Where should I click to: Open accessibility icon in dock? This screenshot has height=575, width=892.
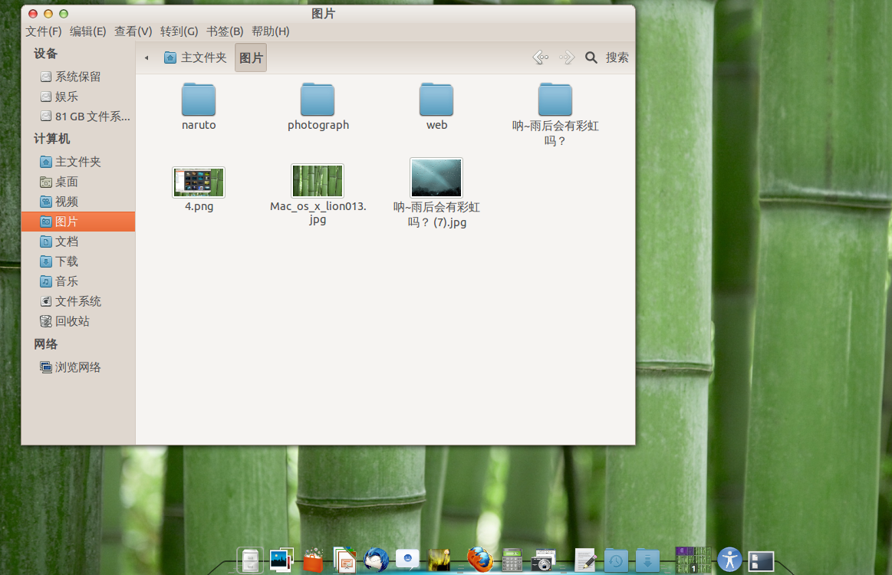pyautogui.click(x=729, y=560)
